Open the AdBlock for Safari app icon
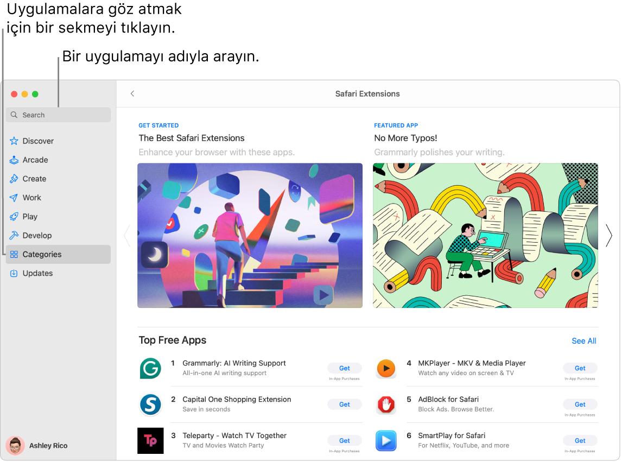Screen dimensions: 622x462 coord(386,404)
